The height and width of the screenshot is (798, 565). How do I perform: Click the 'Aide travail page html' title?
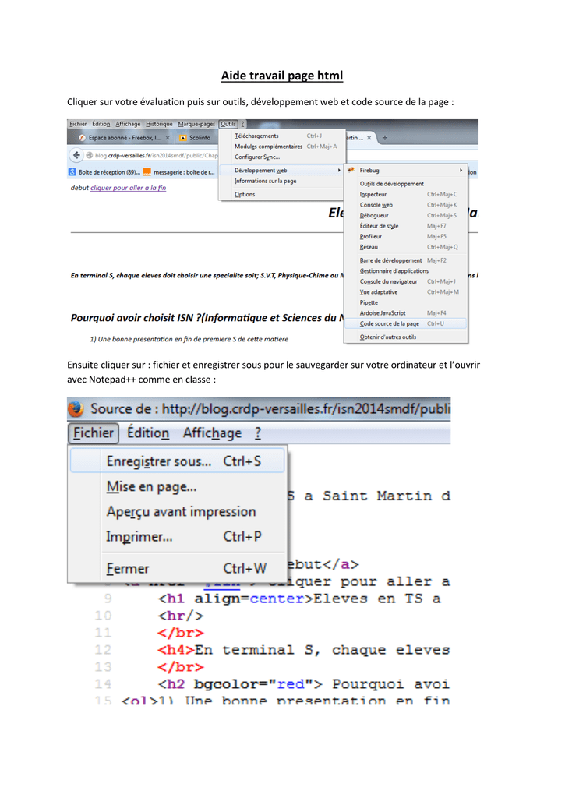pyautogui.click(x=282, y=76)
